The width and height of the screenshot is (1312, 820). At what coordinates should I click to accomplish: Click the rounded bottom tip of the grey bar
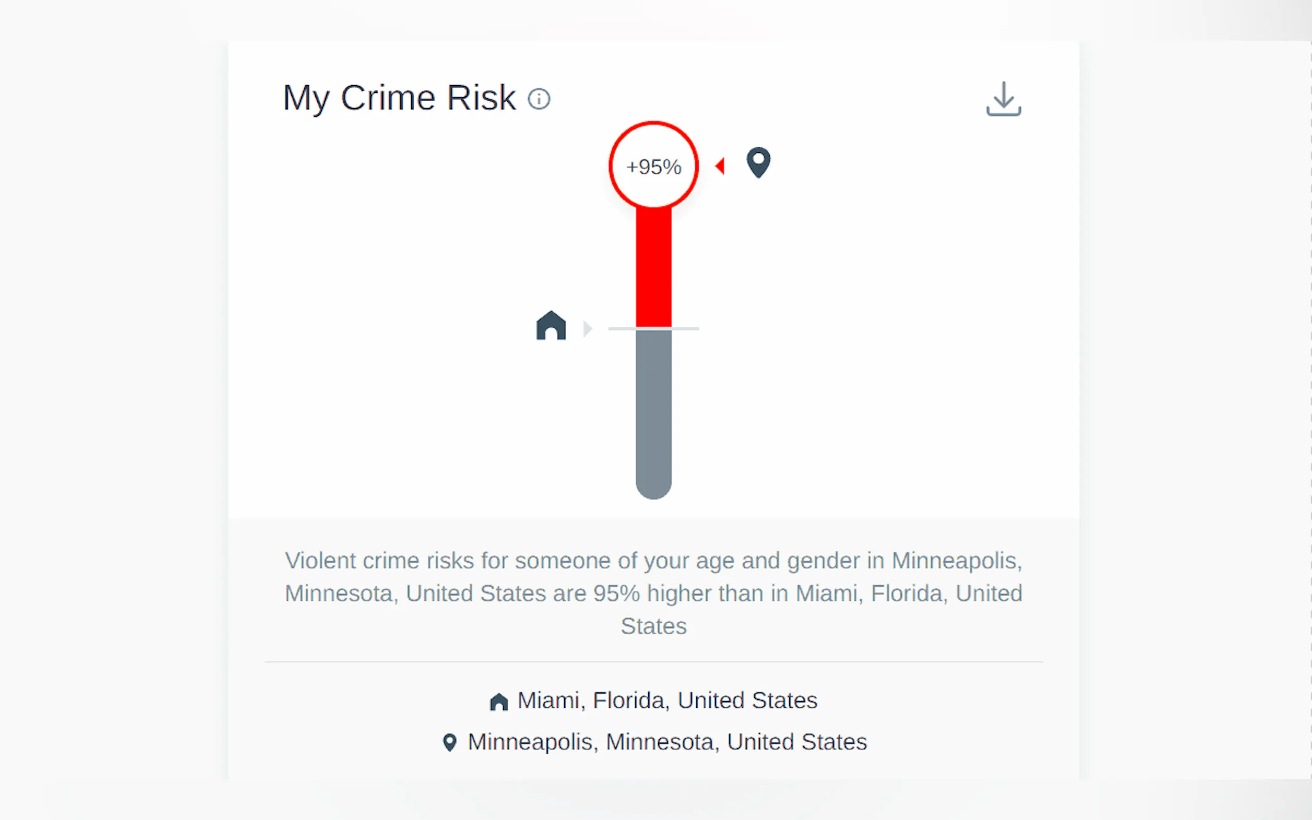pyautogui.click(x=653, y=488)
